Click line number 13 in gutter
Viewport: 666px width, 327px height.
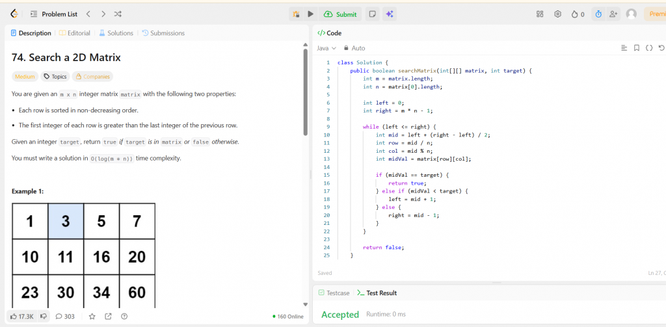pos(326,159)
